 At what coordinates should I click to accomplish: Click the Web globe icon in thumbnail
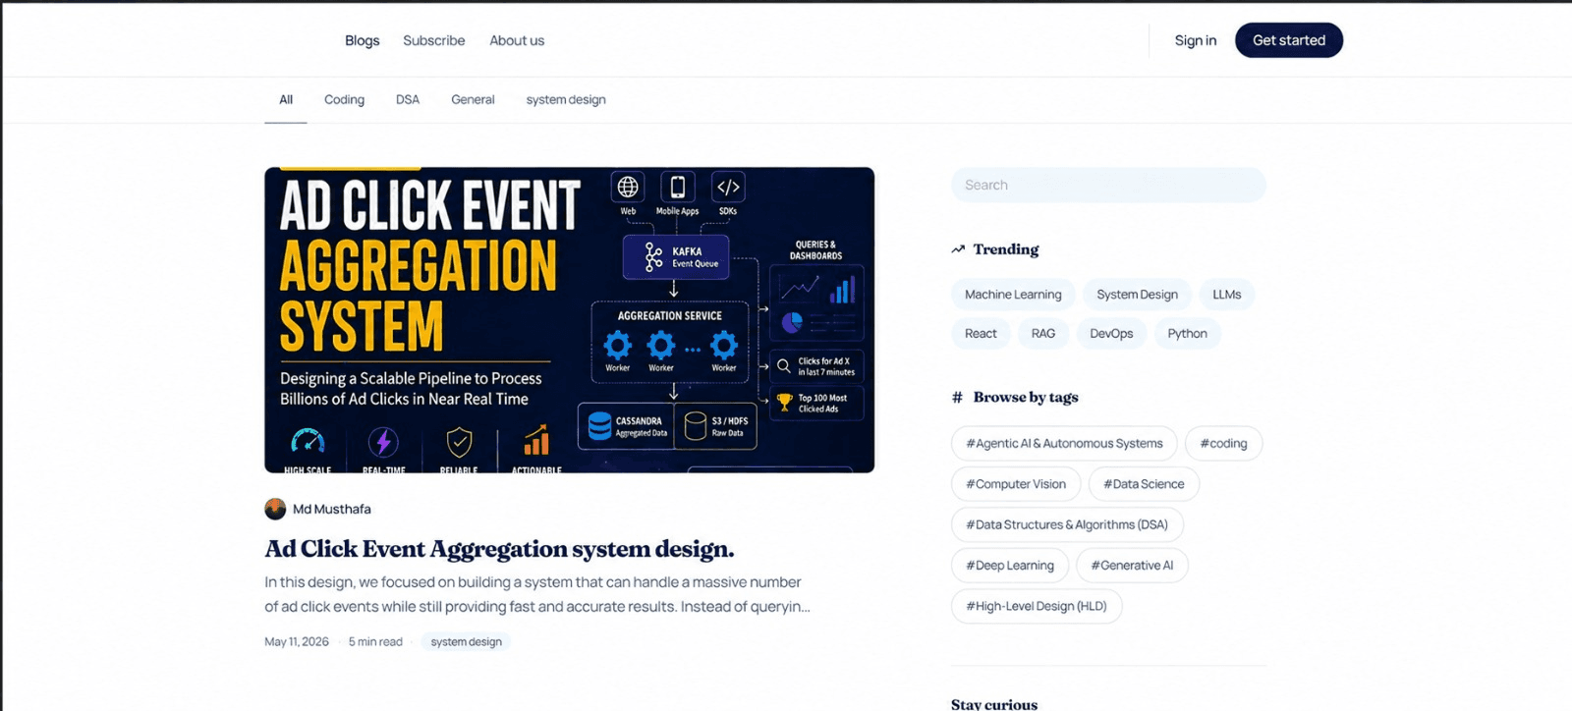[628, 187]
